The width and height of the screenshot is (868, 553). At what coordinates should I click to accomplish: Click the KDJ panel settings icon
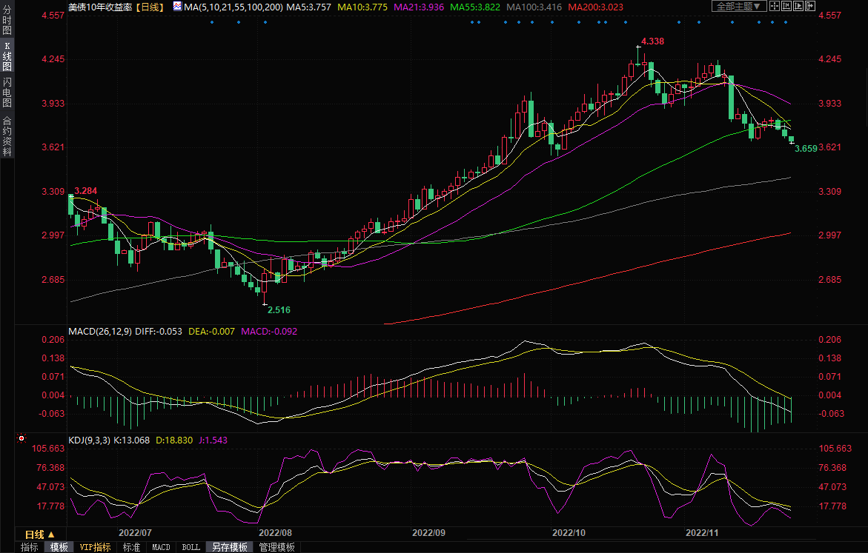pos(22,440)
